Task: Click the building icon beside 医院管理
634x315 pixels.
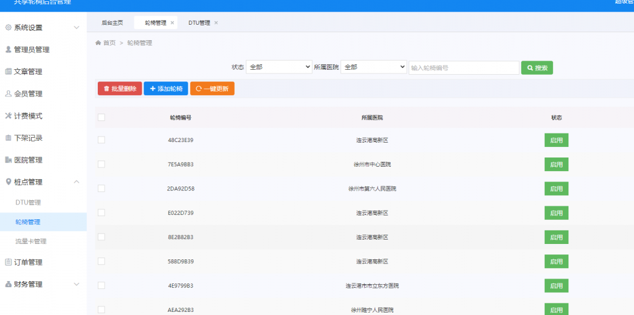Action: click(8, 160)
